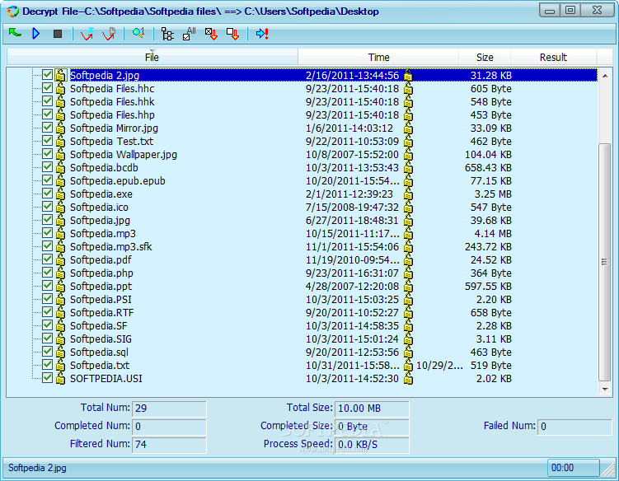Minimize the Decrypt File window
The width and height of the screenshot is (619, 481).
[550, 10]
